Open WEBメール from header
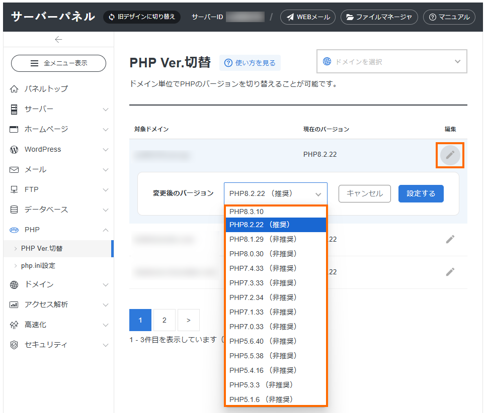The image size is (485, 413). coord(308,17)
